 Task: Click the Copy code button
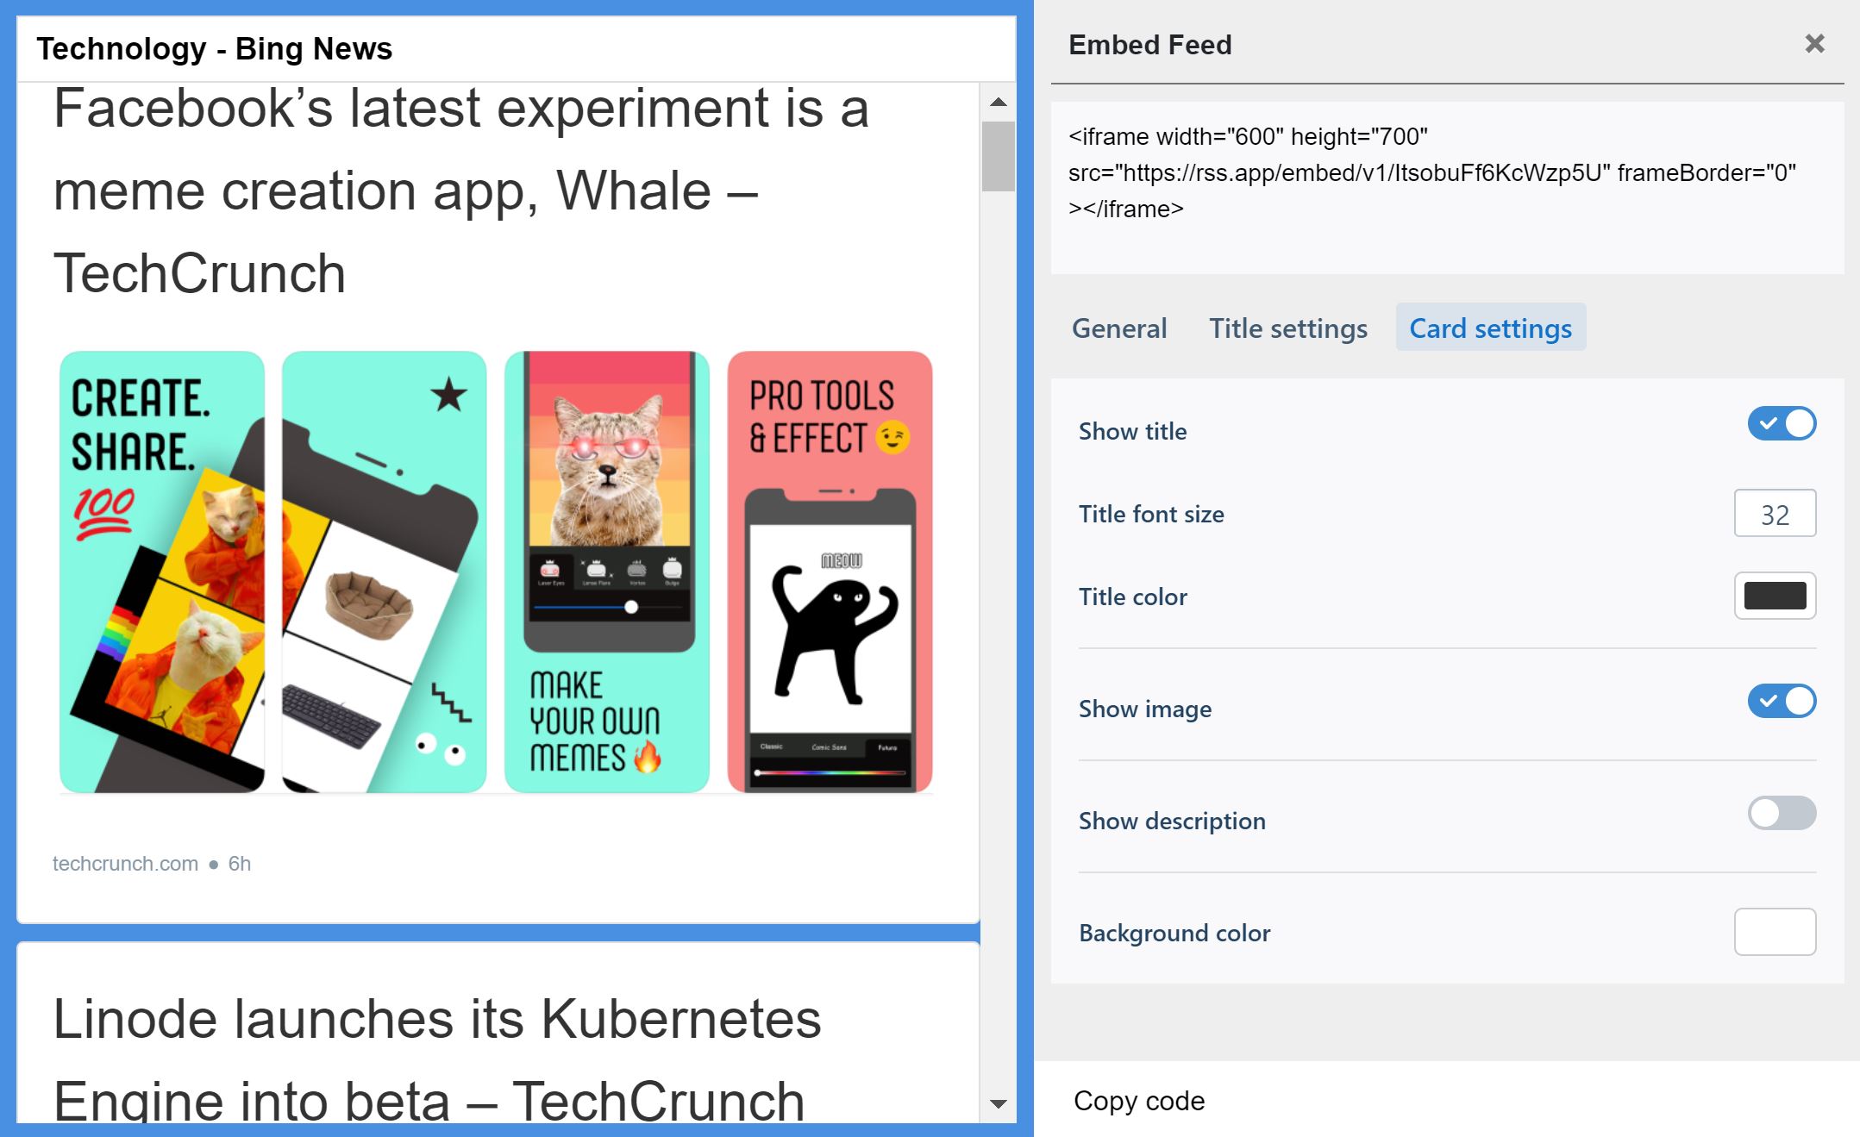(1138, 1100)
